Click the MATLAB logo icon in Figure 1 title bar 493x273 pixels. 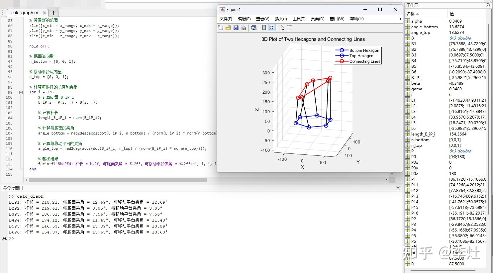click(222, 9)
